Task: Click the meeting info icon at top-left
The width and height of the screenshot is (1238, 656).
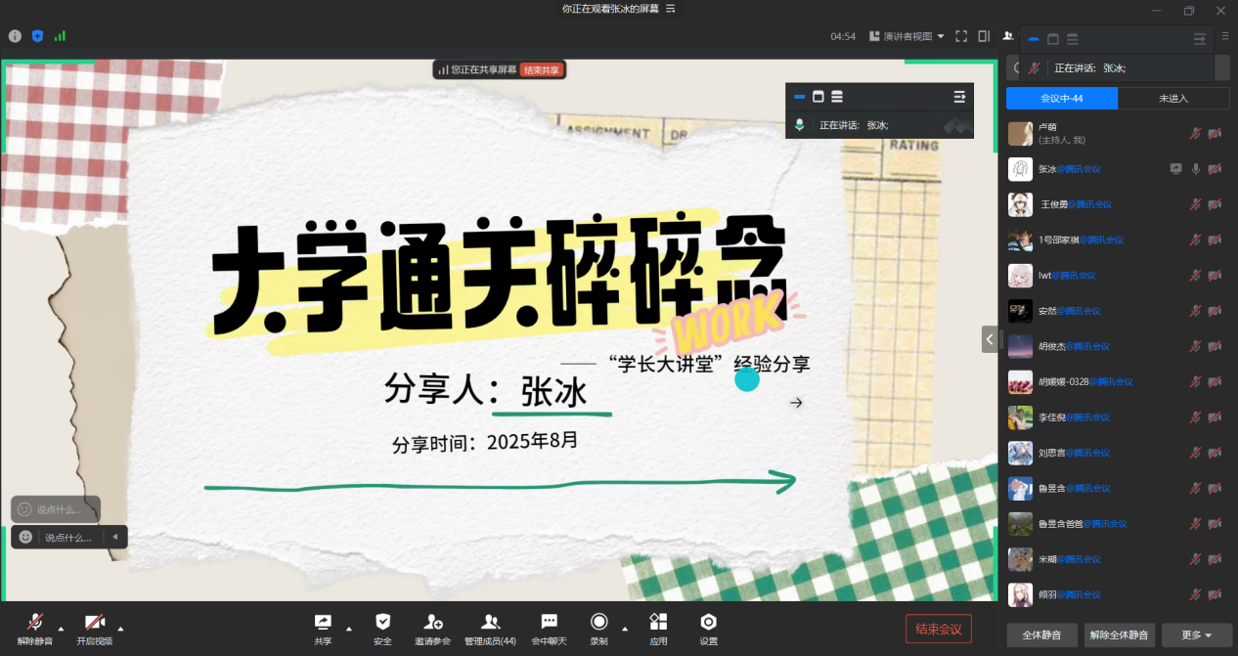Action: 15,36
